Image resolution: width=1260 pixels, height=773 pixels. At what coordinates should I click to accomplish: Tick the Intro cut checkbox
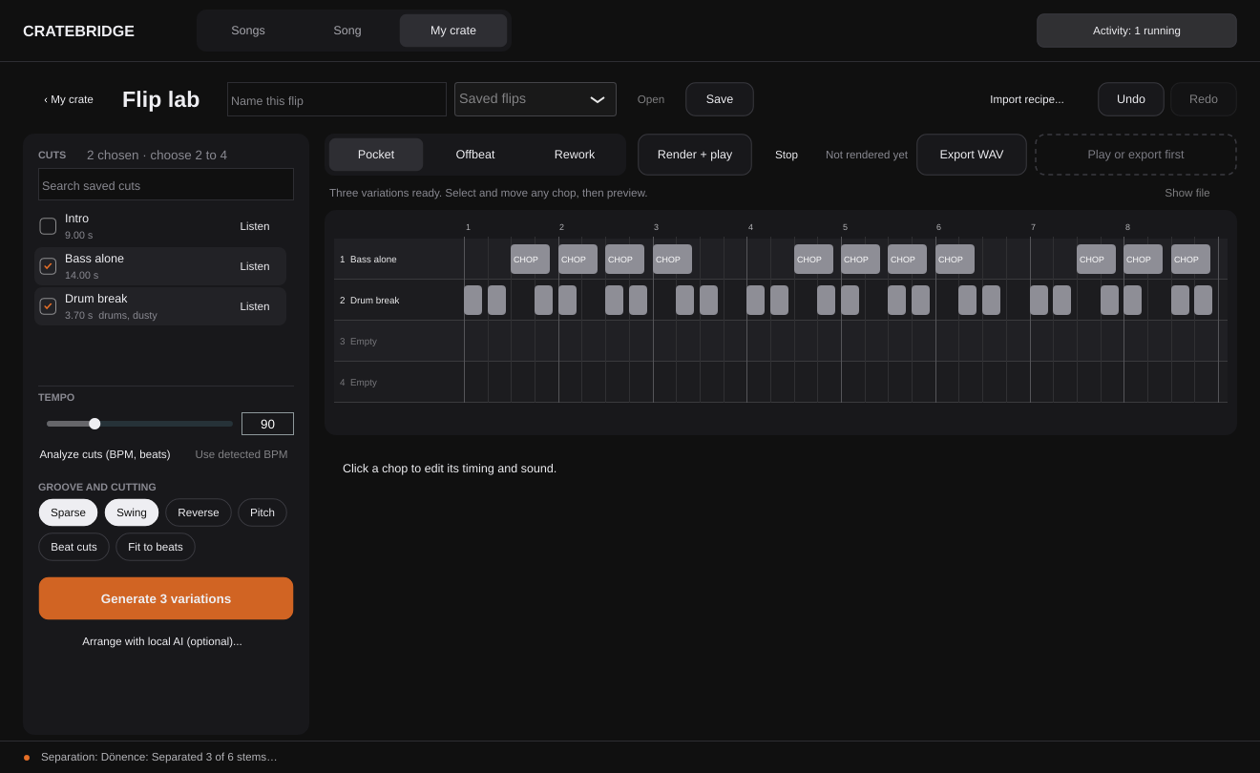pyautogui.click(x=48, y=226)
